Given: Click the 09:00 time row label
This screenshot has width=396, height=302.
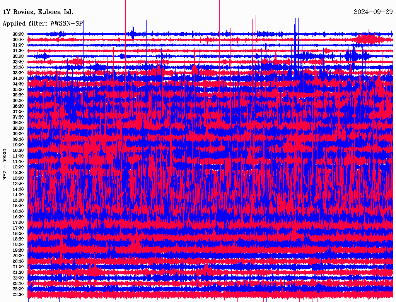Looking at the screenshot, I should (x=18, y=134).
